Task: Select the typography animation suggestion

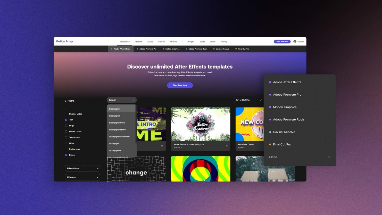Action: pyautogui.click(x=119, y=137)
